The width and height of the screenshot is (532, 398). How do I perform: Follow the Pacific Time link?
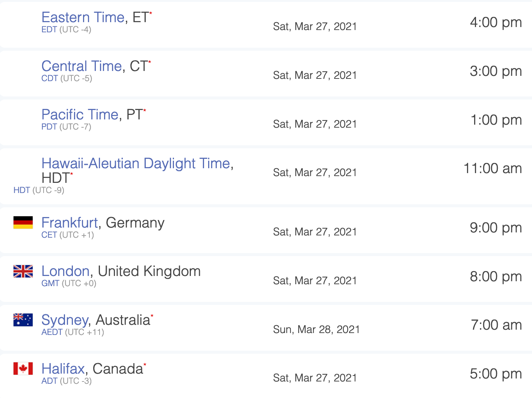[x=80, y=115]
